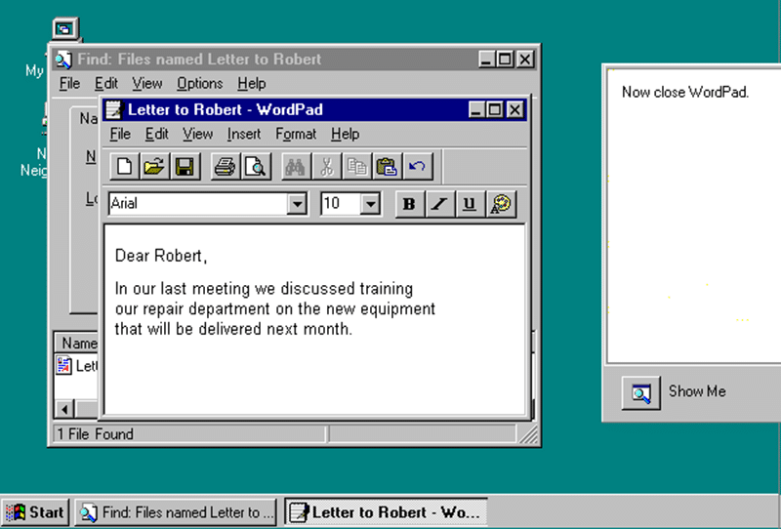Click the 'Show Me' label
Viewport: 781px width, 529px height.
click(x=697, y=391)
